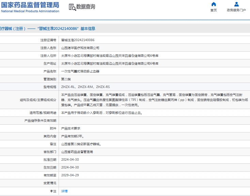This screenshot has height=196, width=250.
Task: Click the 生产地址 address value
Action: tap(110, 64)
